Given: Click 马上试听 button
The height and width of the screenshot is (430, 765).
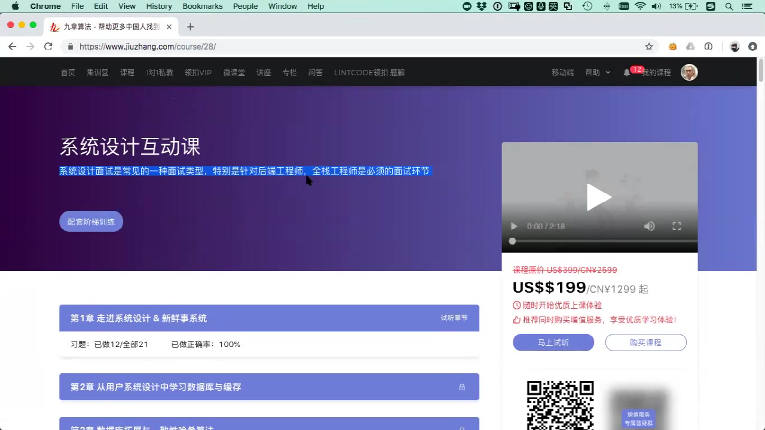Looking at the screenshot, I should coord(553,343).
